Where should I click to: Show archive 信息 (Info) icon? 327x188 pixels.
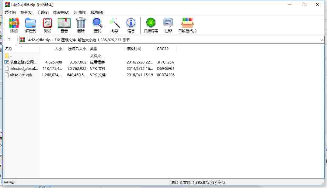(x=131, y=23)
